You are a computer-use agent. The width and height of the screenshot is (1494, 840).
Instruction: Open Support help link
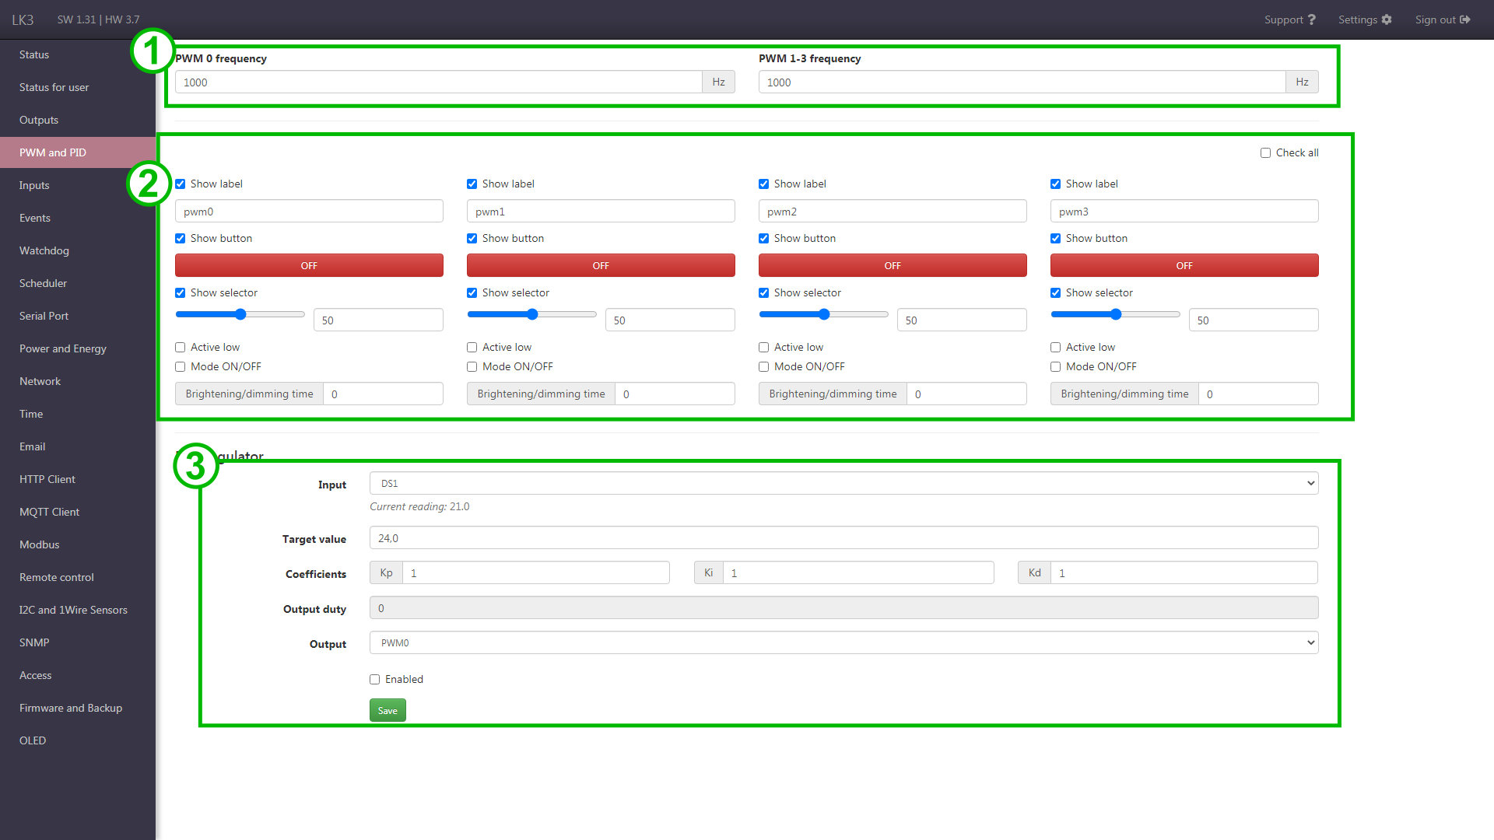[1289, 19]
